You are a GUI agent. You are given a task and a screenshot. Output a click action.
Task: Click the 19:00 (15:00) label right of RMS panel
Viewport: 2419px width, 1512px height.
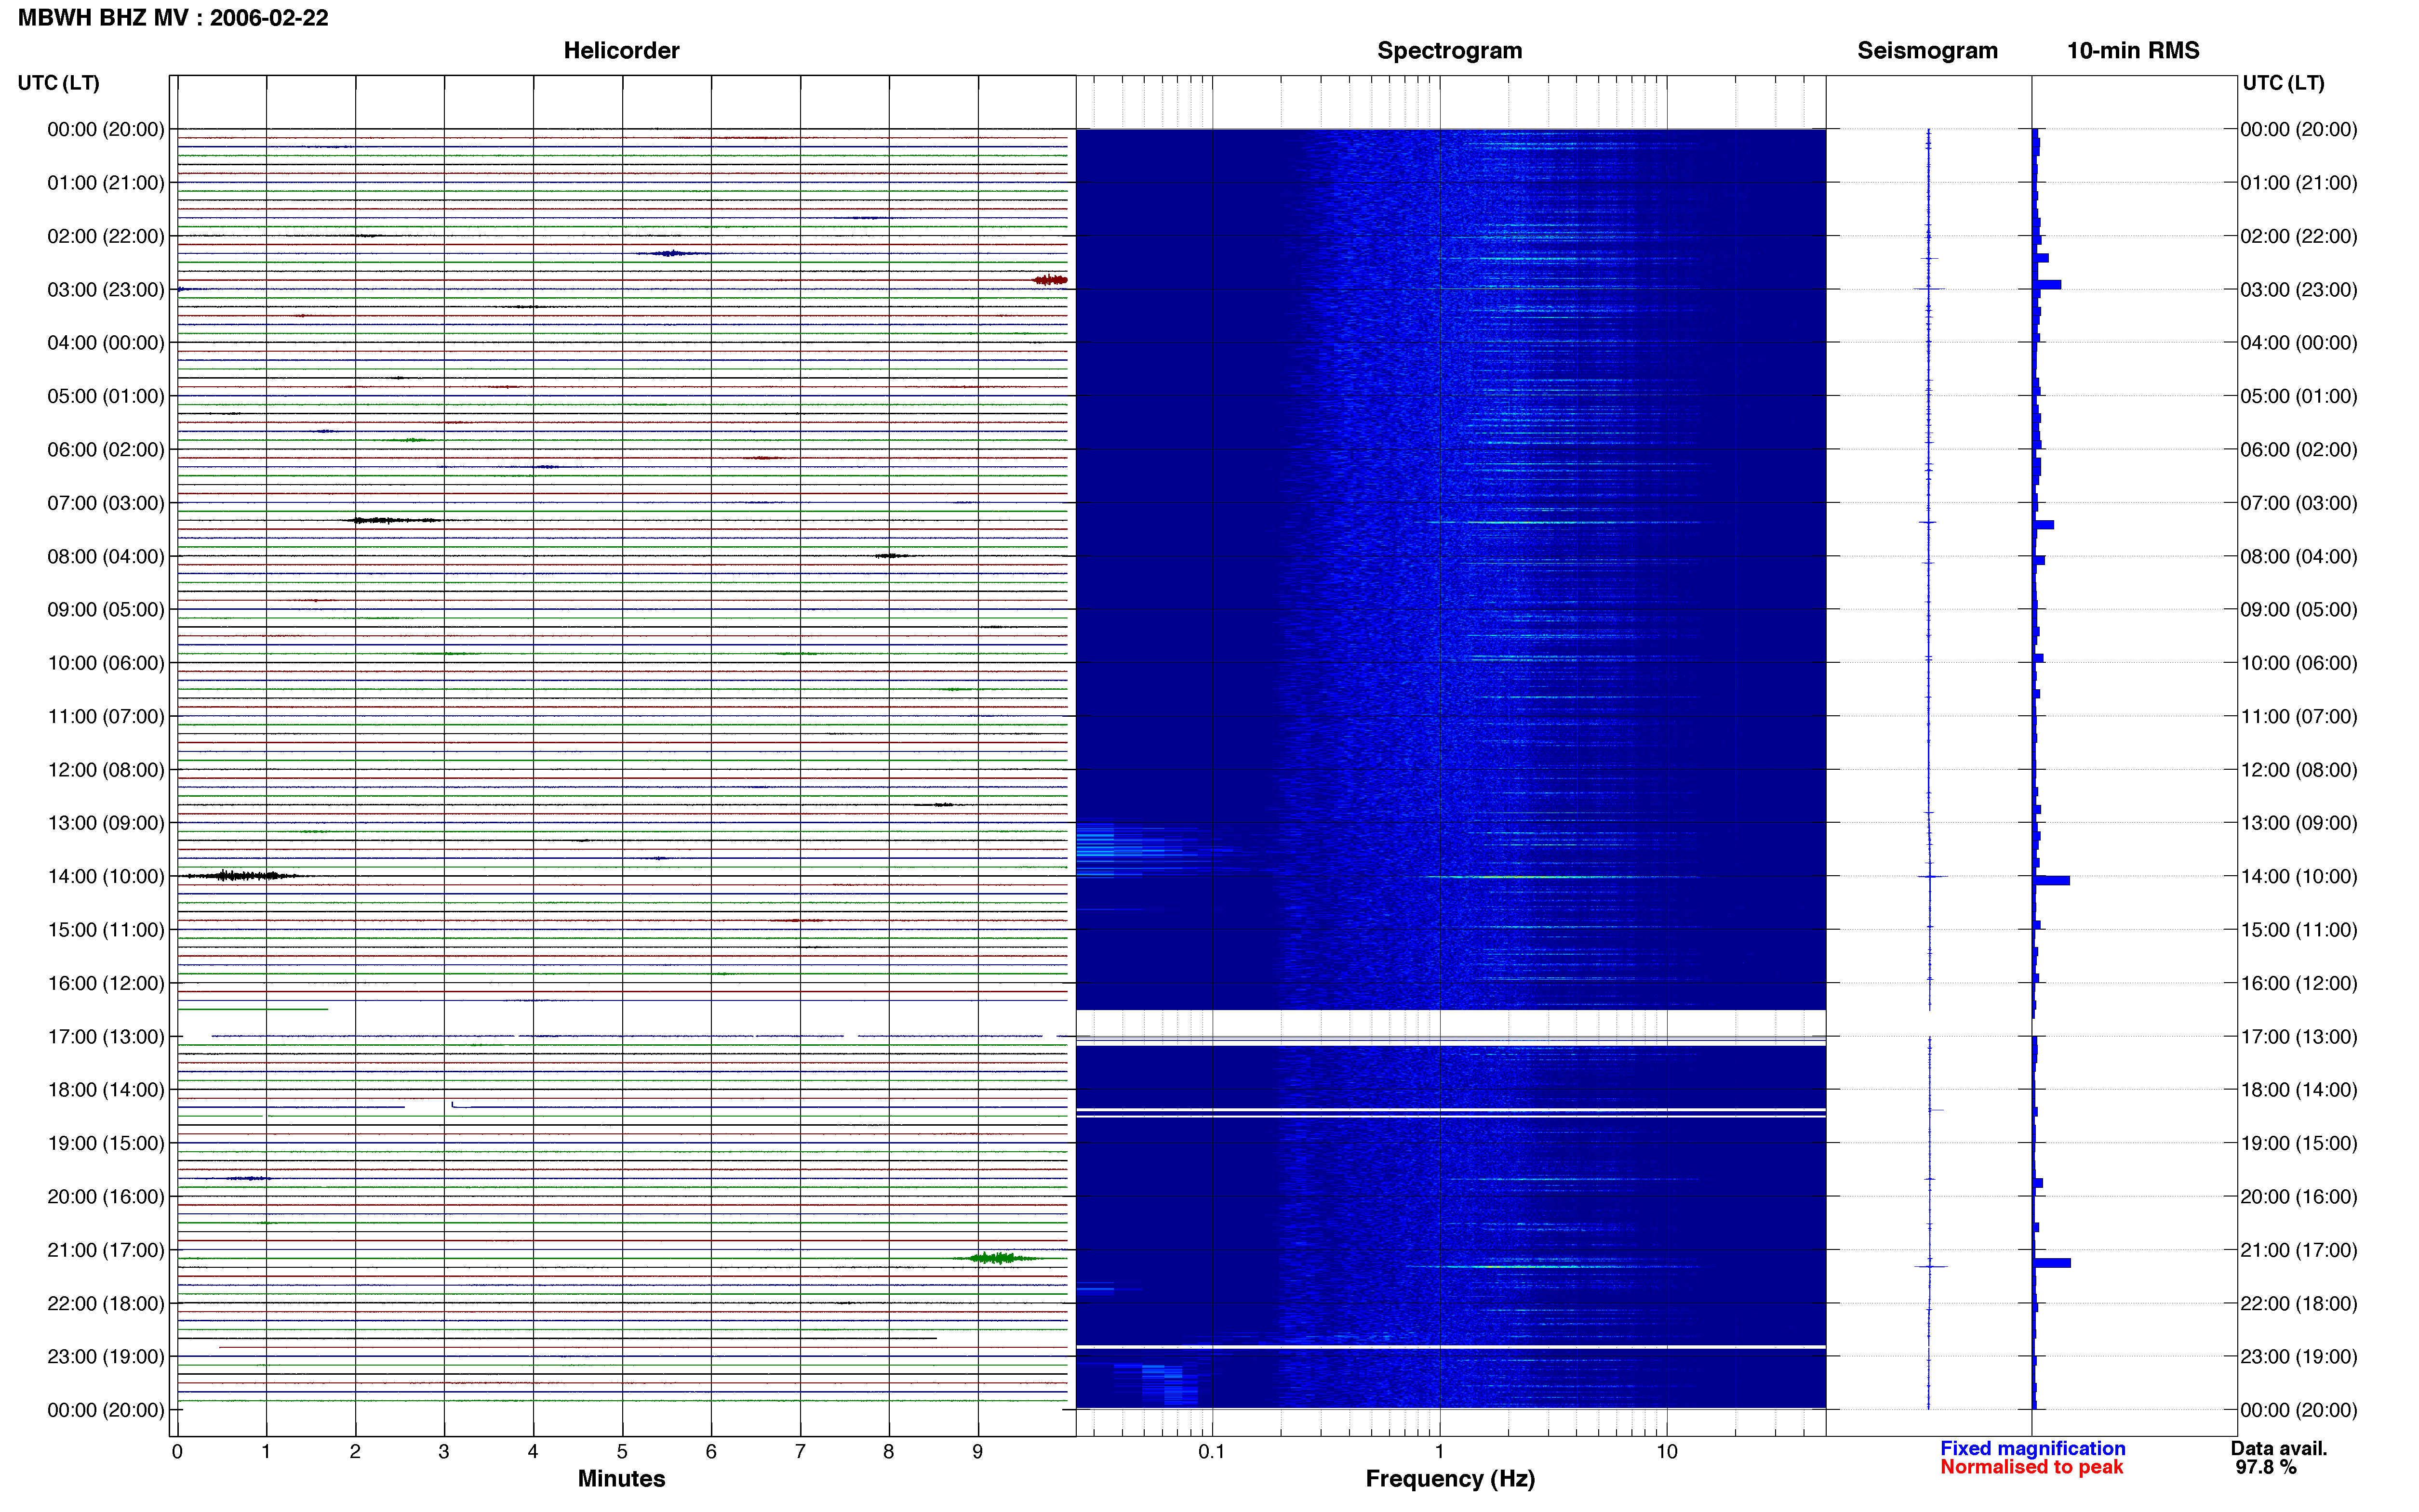coord(2298,1143)
